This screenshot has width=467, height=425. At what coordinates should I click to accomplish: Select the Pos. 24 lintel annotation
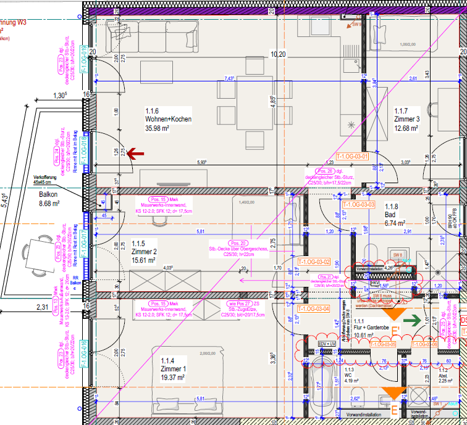pyautogui.click(x=62, y=152)
